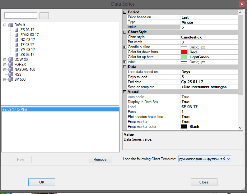The width and height of the screenshot is (247, 194).
Task: Click the Close button
Action: 204,182
